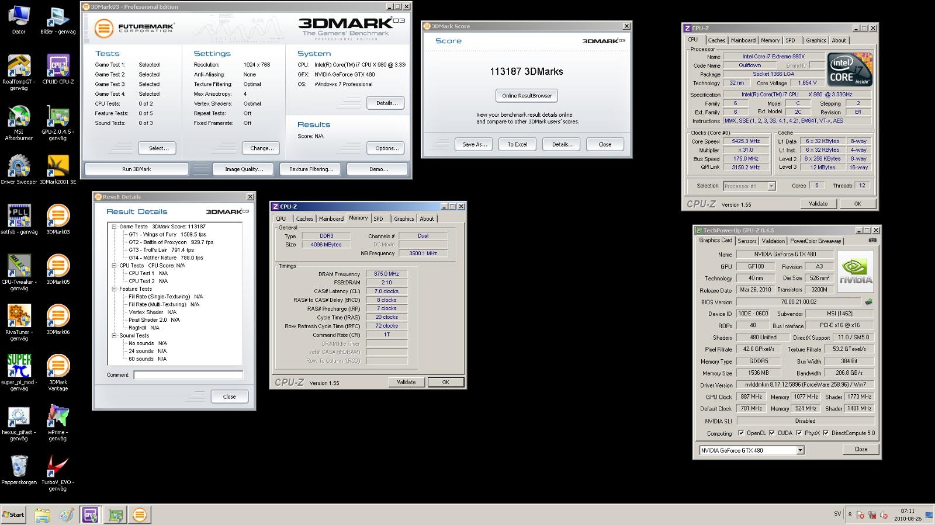This screenshot has width=935, height=525.
Task: Click BIOS version save icon in GPU-Z
Action: [x=868, y=302]
